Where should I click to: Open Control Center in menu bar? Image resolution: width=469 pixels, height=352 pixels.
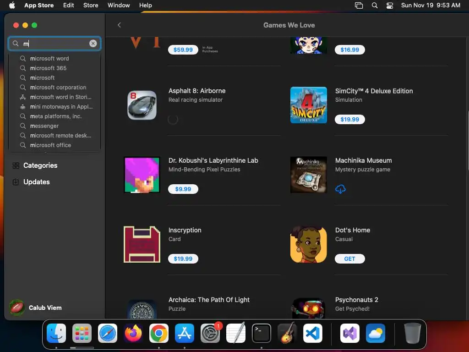390,5
